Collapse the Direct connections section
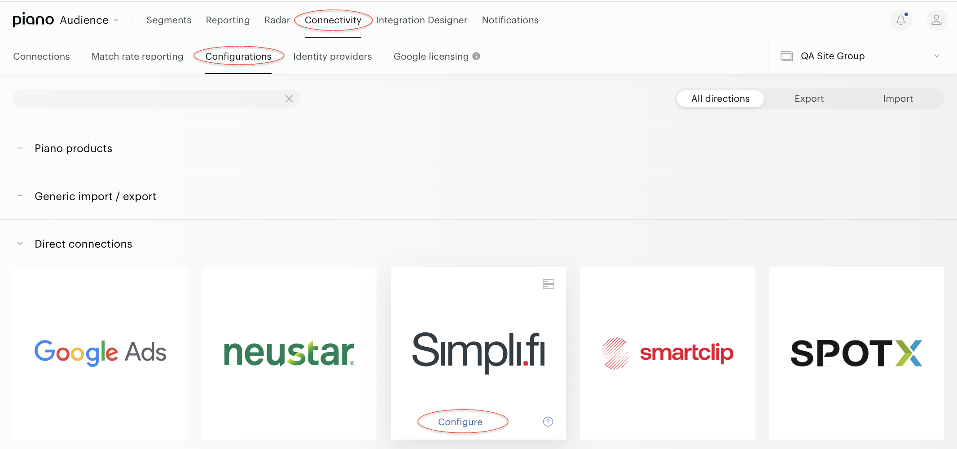Viewport: 957px width, 449px height. [20, 244]
